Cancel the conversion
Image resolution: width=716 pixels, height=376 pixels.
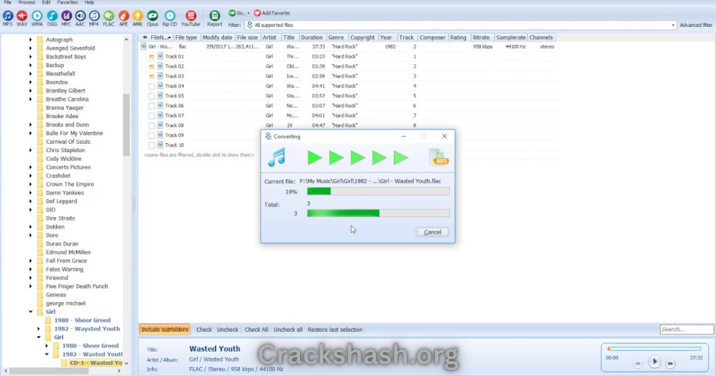click(x=433, y=232)
